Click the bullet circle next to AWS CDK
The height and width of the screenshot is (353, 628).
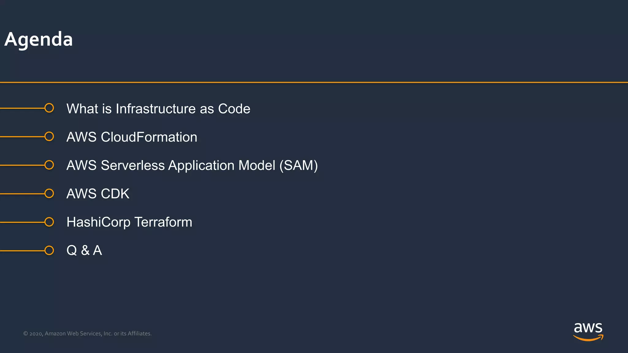point(49,193)
